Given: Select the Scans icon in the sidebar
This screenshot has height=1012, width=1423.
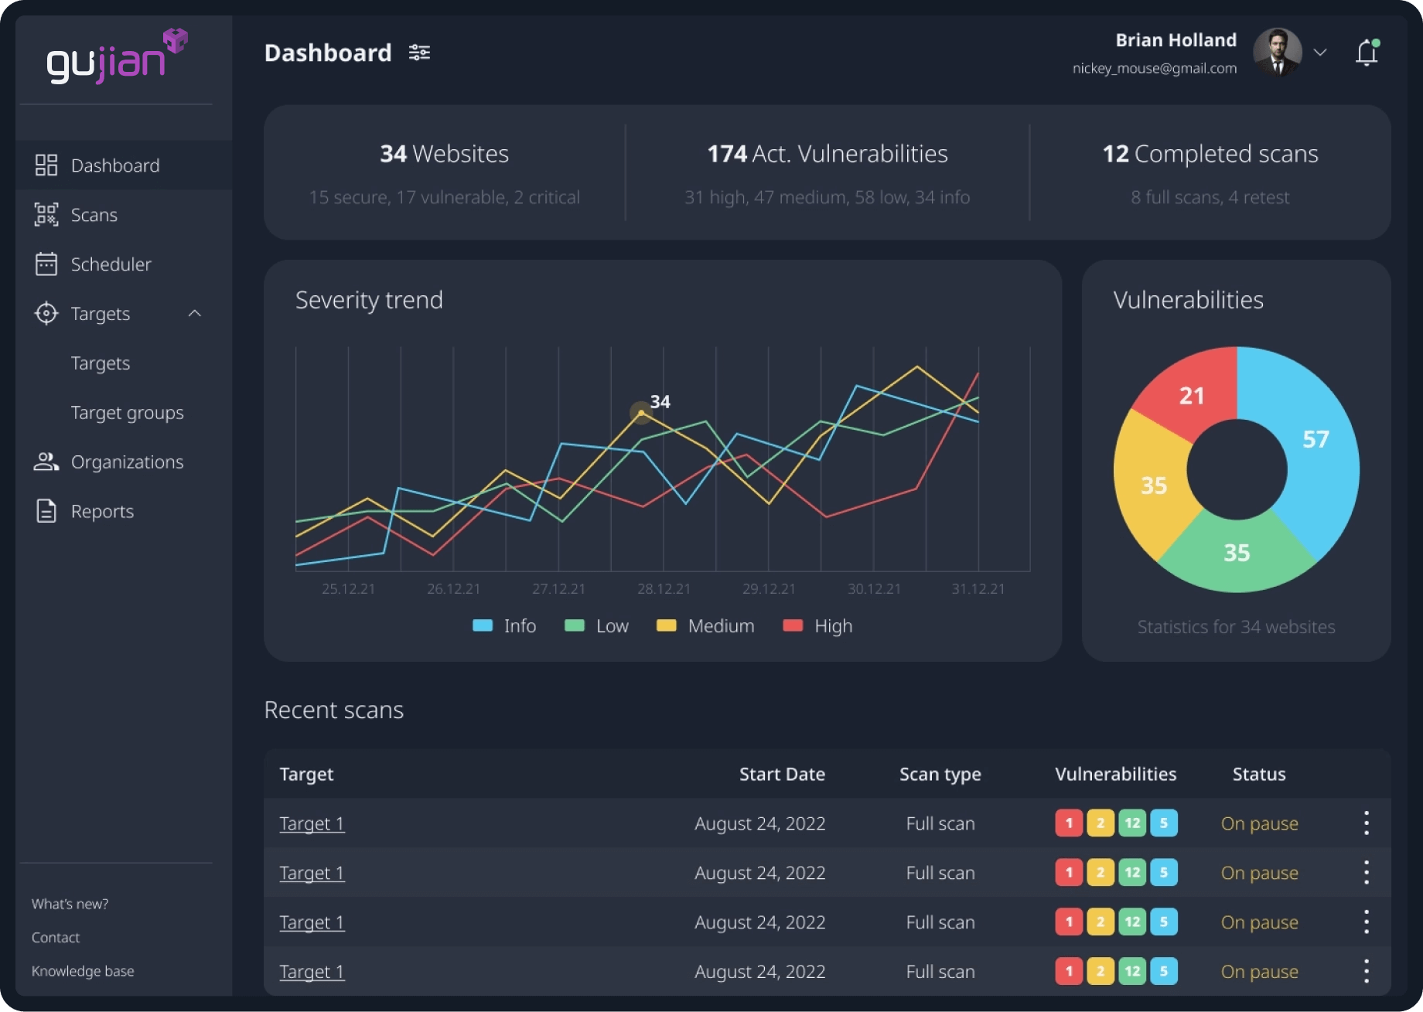Looking at the screenshot, I should point(46,214).
